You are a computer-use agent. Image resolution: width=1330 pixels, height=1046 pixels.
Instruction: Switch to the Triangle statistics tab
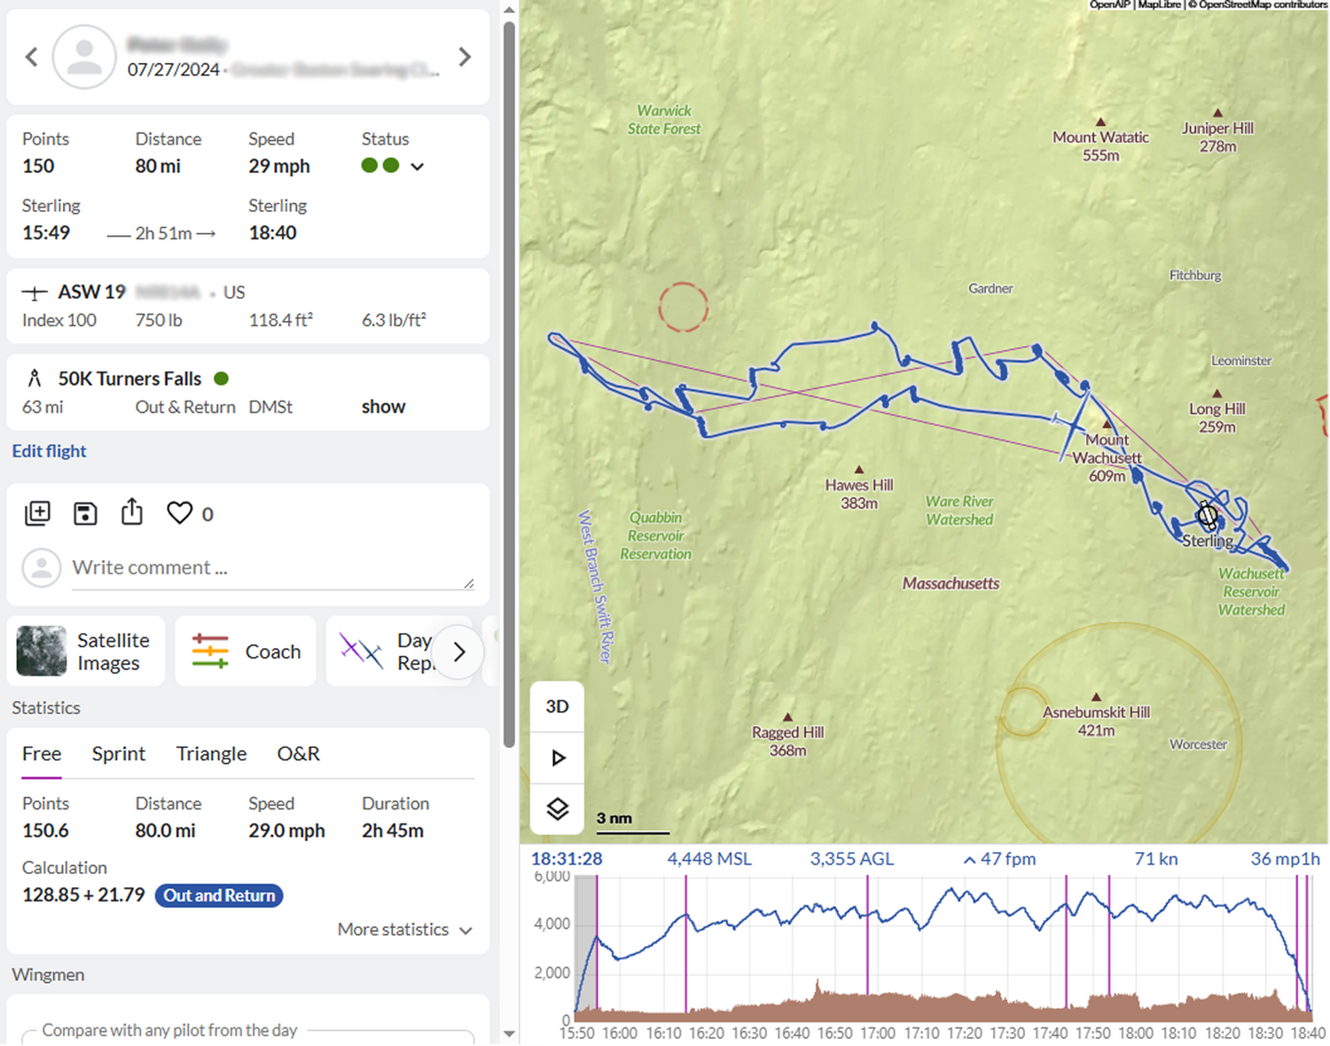[211, 753]
